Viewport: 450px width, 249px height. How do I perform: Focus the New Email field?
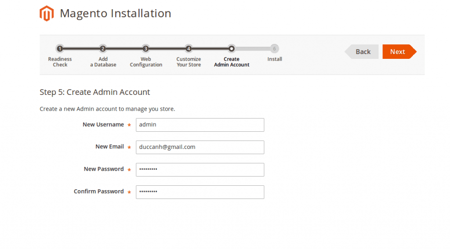click(200, 147)
